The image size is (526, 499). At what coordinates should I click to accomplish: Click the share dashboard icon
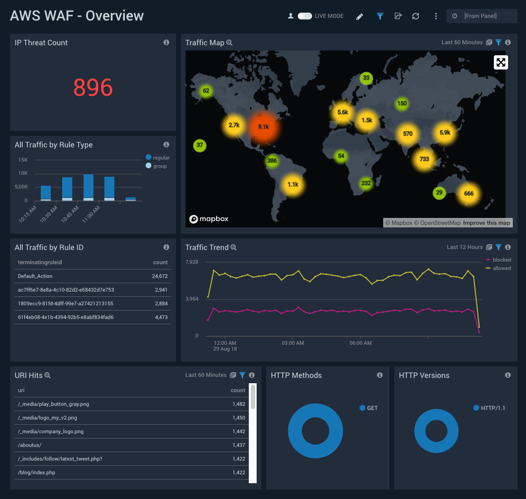point(398,16)
